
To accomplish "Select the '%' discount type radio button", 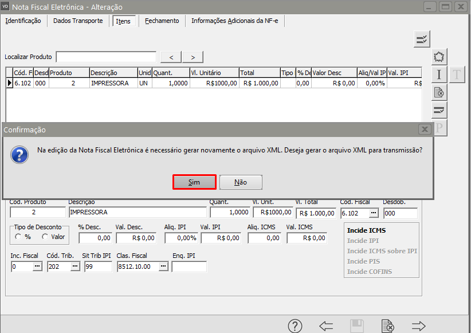I will pyautogui.click(x=18, y=236).
